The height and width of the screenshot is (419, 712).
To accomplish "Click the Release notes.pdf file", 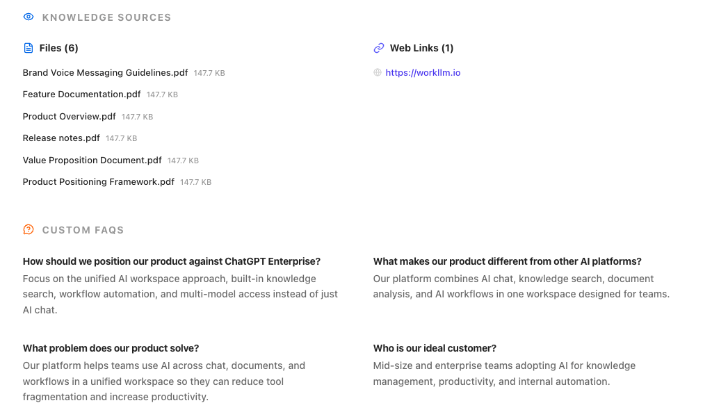I will [61, 138].
